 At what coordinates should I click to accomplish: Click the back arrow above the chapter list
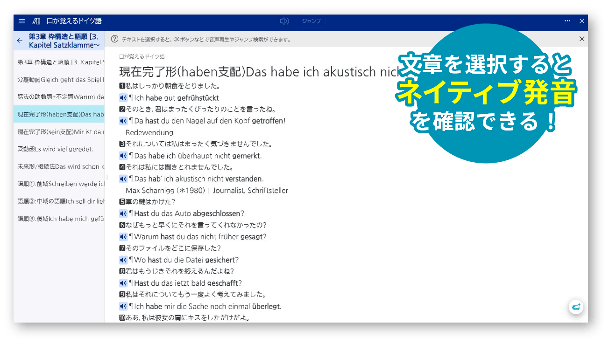19,41
